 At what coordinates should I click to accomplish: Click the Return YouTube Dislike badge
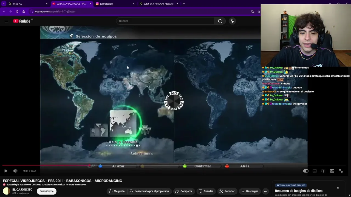pyautogui.click(x=291, y=185)
